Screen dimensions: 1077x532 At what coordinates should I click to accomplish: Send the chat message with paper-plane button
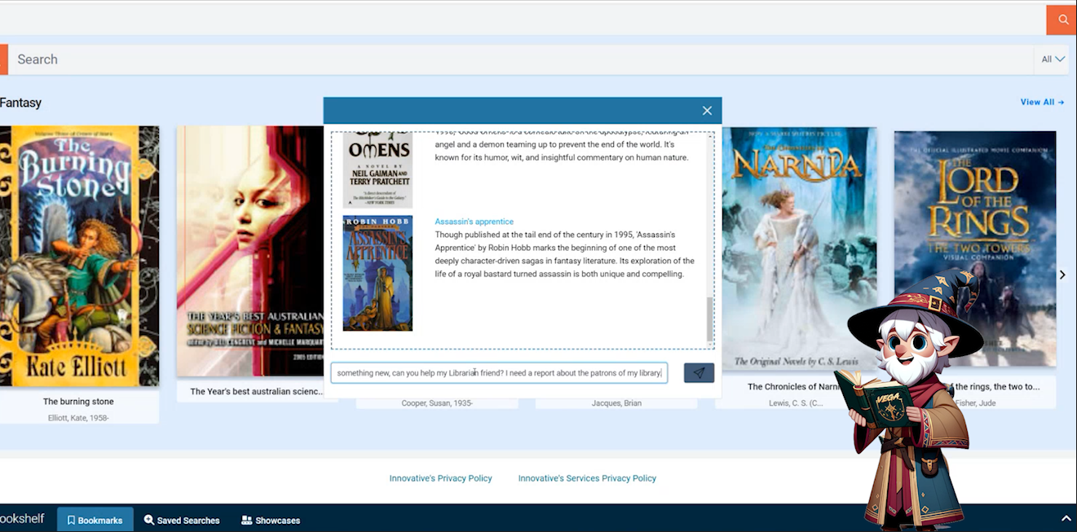699,373
